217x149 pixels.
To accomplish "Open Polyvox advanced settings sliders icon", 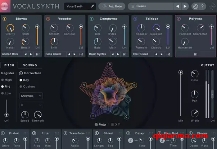I will pyautogui.click(x=195, y=54).
